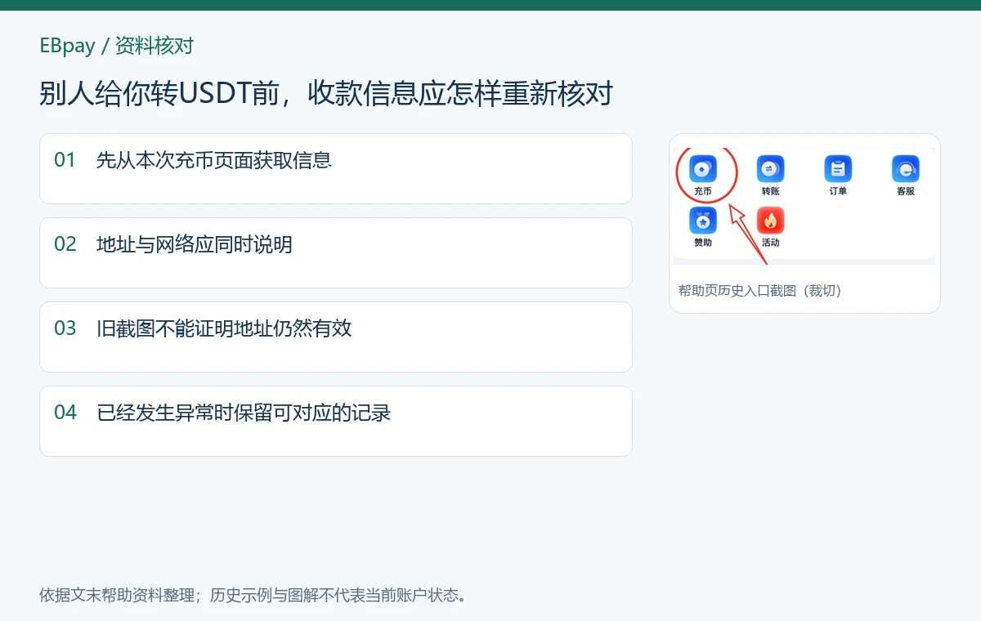Viewport: 981px width, 621px height.
Task: Open the 活动 flame icon
Action: 770,221
